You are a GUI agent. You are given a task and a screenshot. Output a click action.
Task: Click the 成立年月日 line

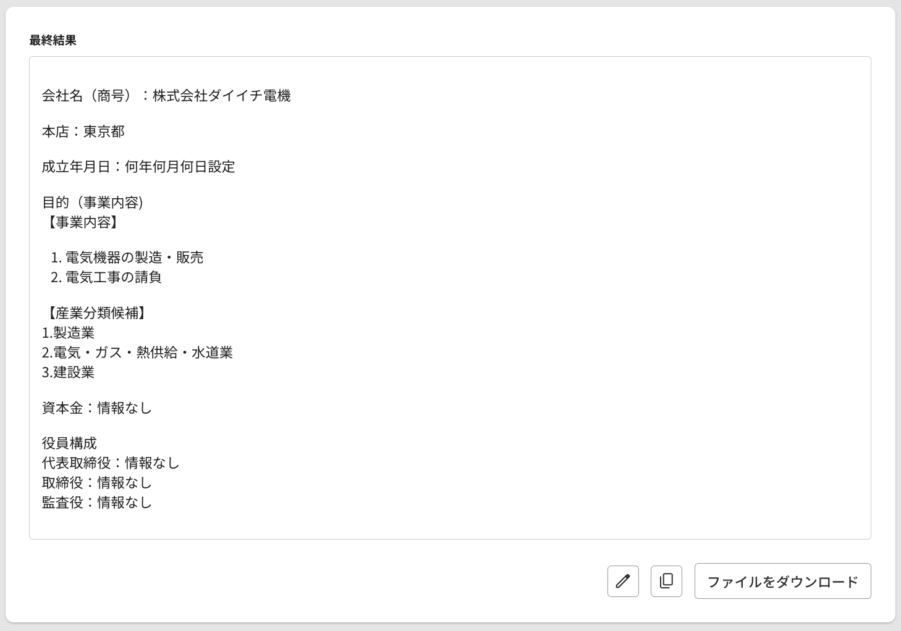point(138,167)
